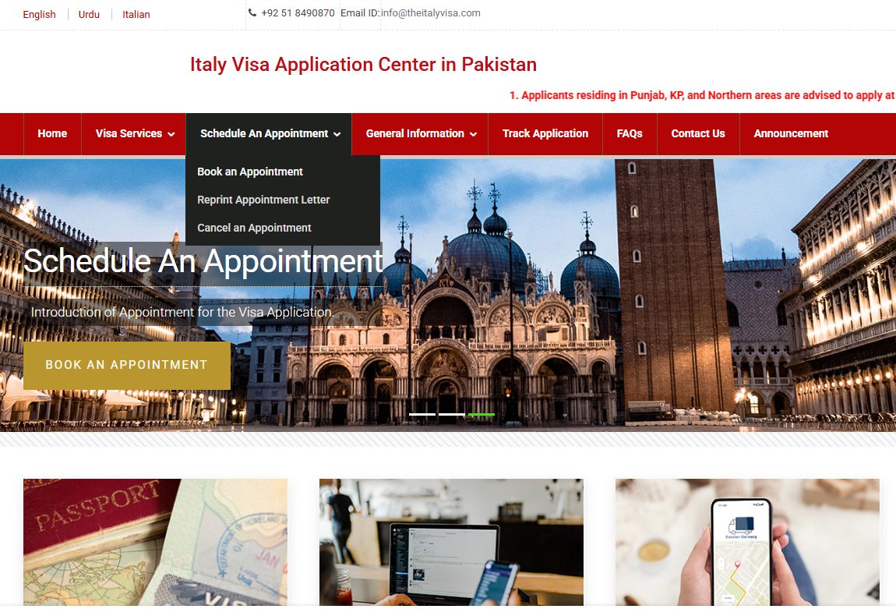896x609 pixels.
Task: Open the Italy Visa Application Center title
Action: pyautogui.click(x=363, y=64)
